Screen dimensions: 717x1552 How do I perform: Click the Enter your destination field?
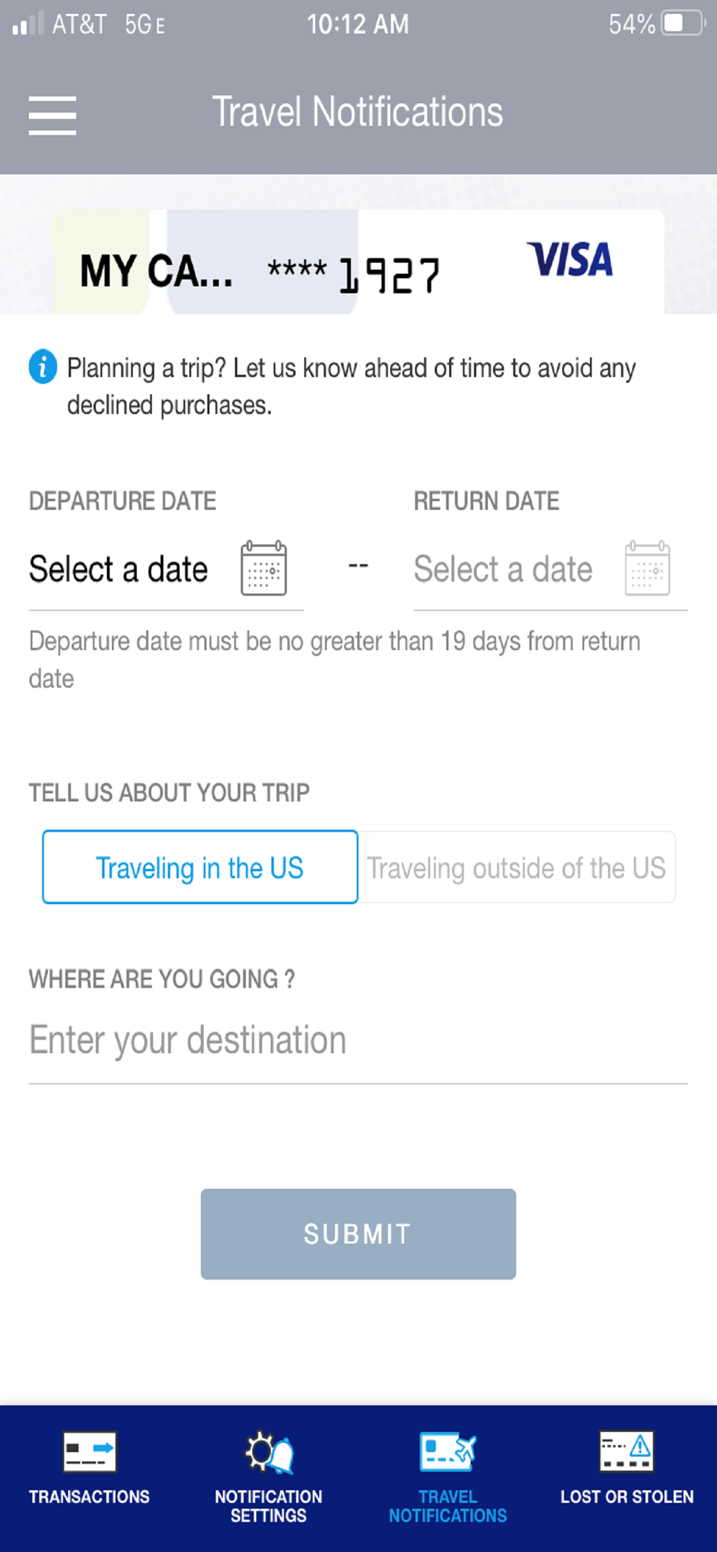pos(358,1040)
